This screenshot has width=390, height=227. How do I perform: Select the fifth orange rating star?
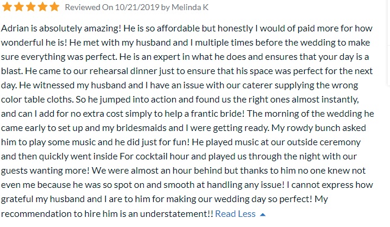click(x=54, y=7)
